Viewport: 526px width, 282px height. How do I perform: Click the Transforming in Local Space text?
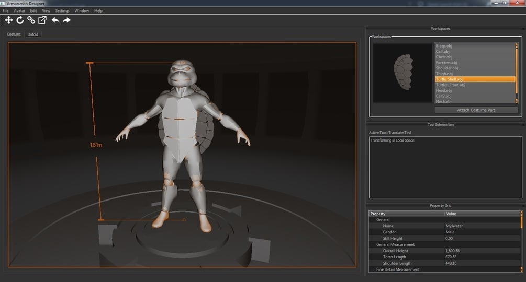click(x=392, y=140)
